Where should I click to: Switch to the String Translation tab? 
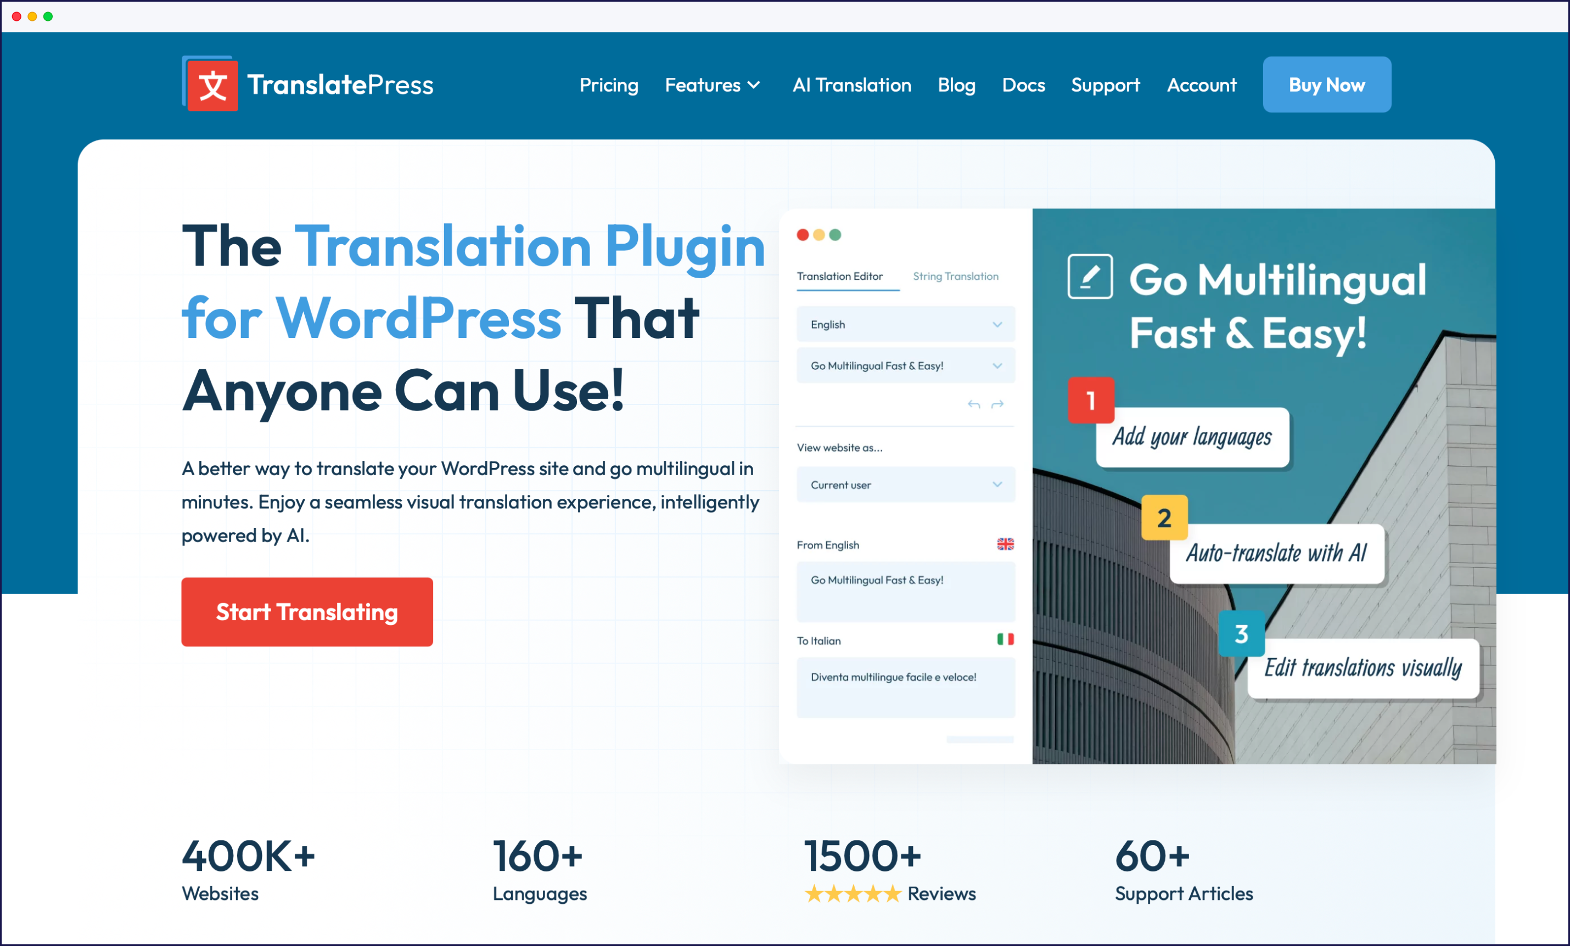click(955, 276)
